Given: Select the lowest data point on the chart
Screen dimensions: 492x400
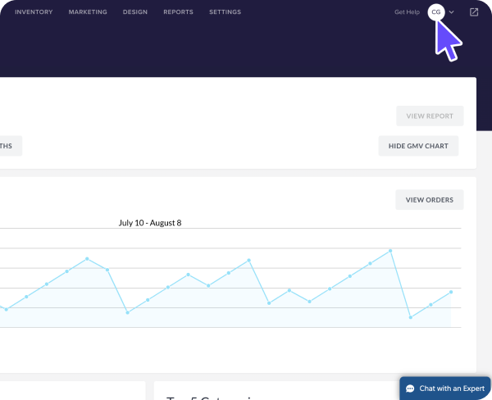Looking at the screenshot, I should pyautogui.click(x=410, y=317).
